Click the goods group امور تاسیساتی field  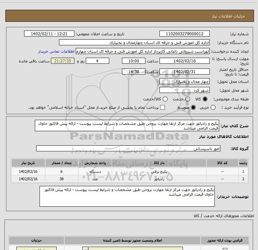click(128, 148)
